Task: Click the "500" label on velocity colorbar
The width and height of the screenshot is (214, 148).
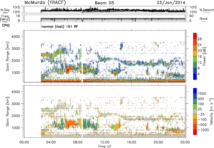Action: [x=201, y=99]
